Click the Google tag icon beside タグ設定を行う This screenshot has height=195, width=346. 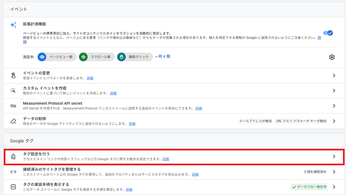tap(13, 156)
